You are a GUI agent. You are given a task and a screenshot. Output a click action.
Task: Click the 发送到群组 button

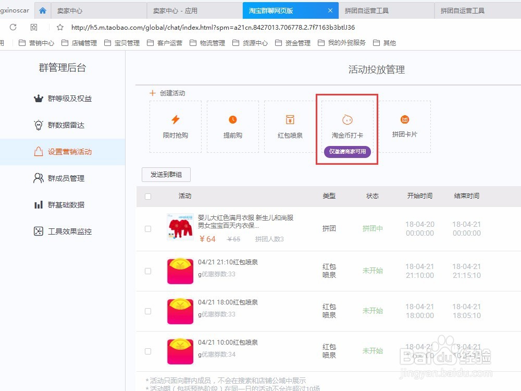[x=166, y=175]
